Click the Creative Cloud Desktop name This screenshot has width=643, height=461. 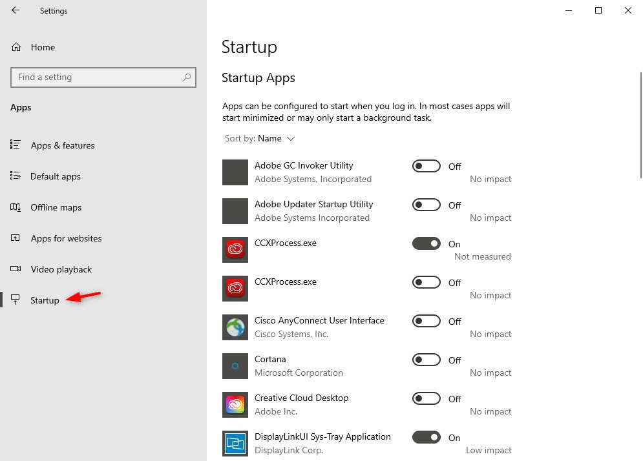click(301, 398)
